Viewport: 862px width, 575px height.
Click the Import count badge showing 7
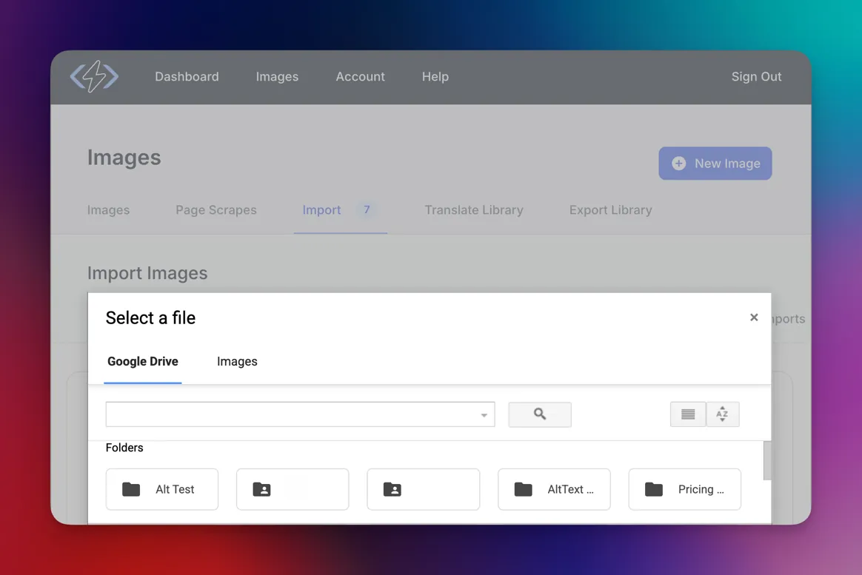pyautogui.click(x=367, y=209)
